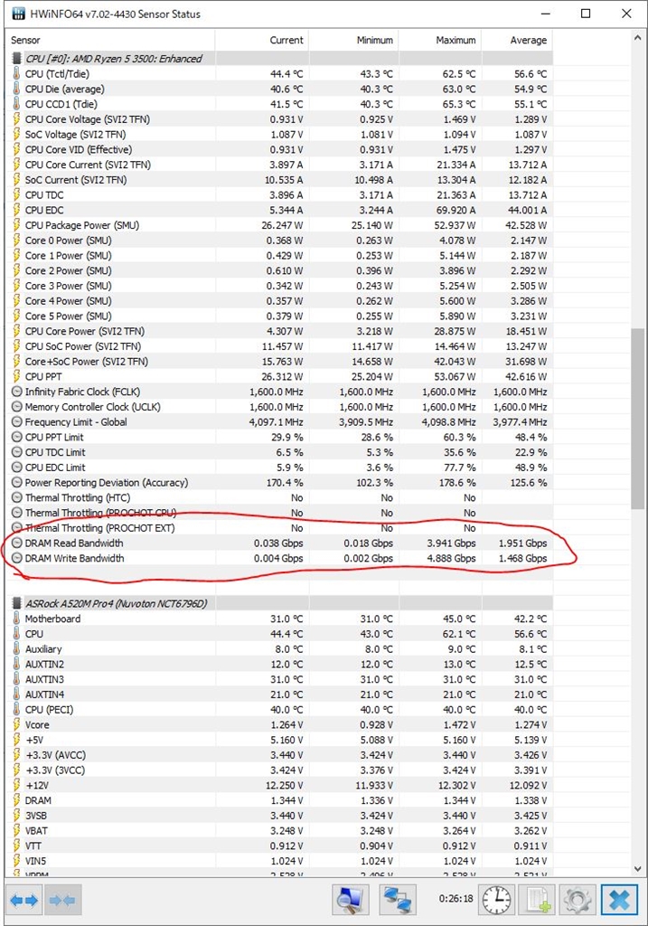Collapse the ASRock A520M Pro4 sensor group
This screenshot has width=648, height=926.
tap(279, 603)
